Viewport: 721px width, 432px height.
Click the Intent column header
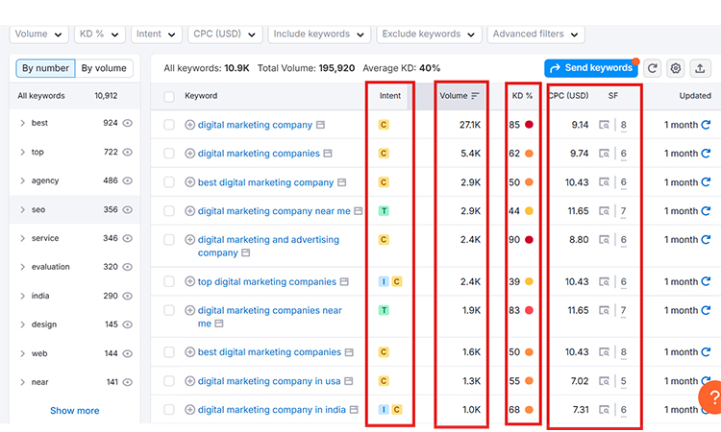coord(390,95)
